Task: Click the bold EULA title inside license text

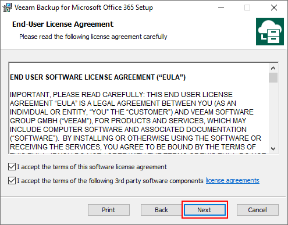Action: [x=98, y=77]
